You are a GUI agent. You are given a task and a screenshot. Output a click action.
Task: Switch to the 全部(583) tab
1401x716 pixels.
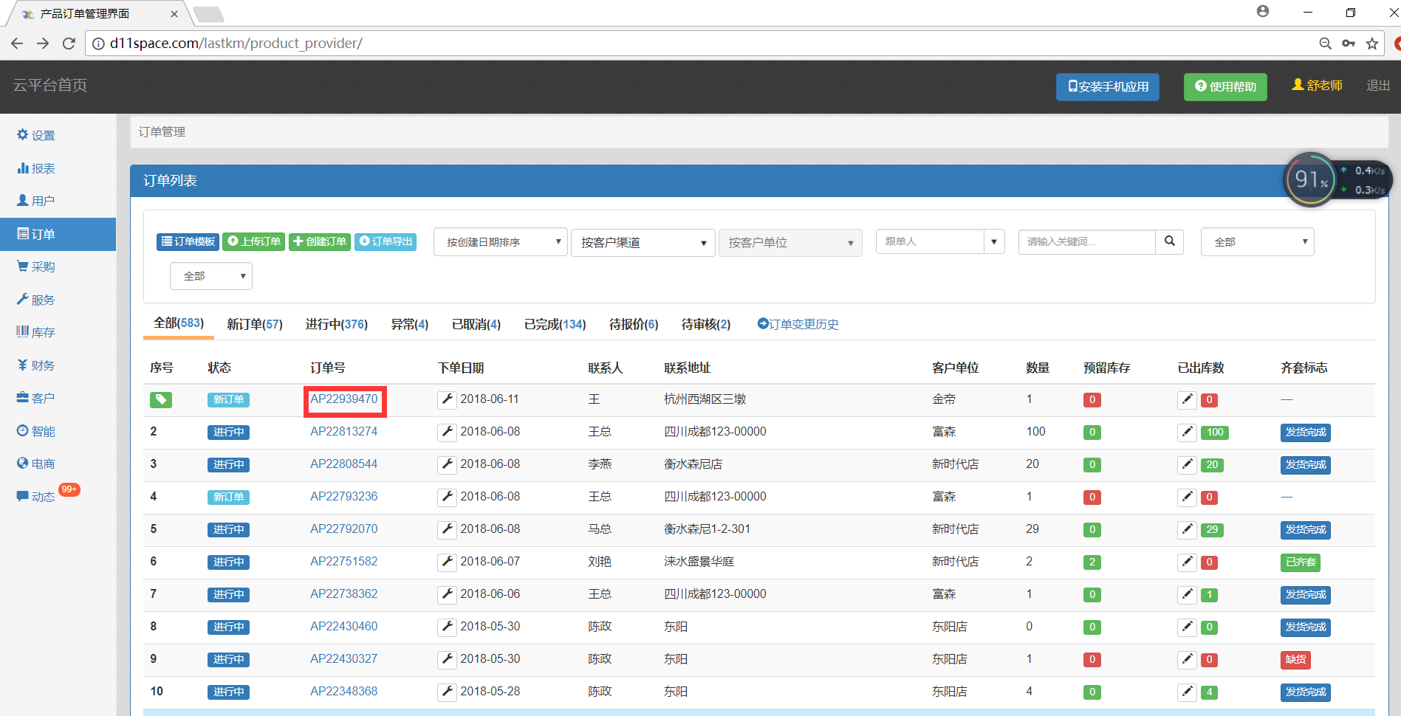click(x=179, y=323)
